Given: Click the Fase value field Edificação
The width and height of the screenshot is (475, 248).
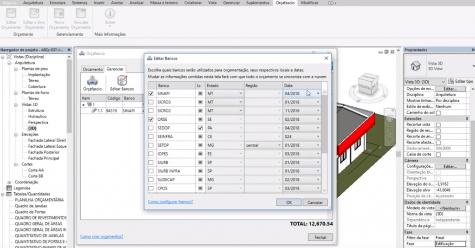Looking at the screenshot, I should (450, 244).
